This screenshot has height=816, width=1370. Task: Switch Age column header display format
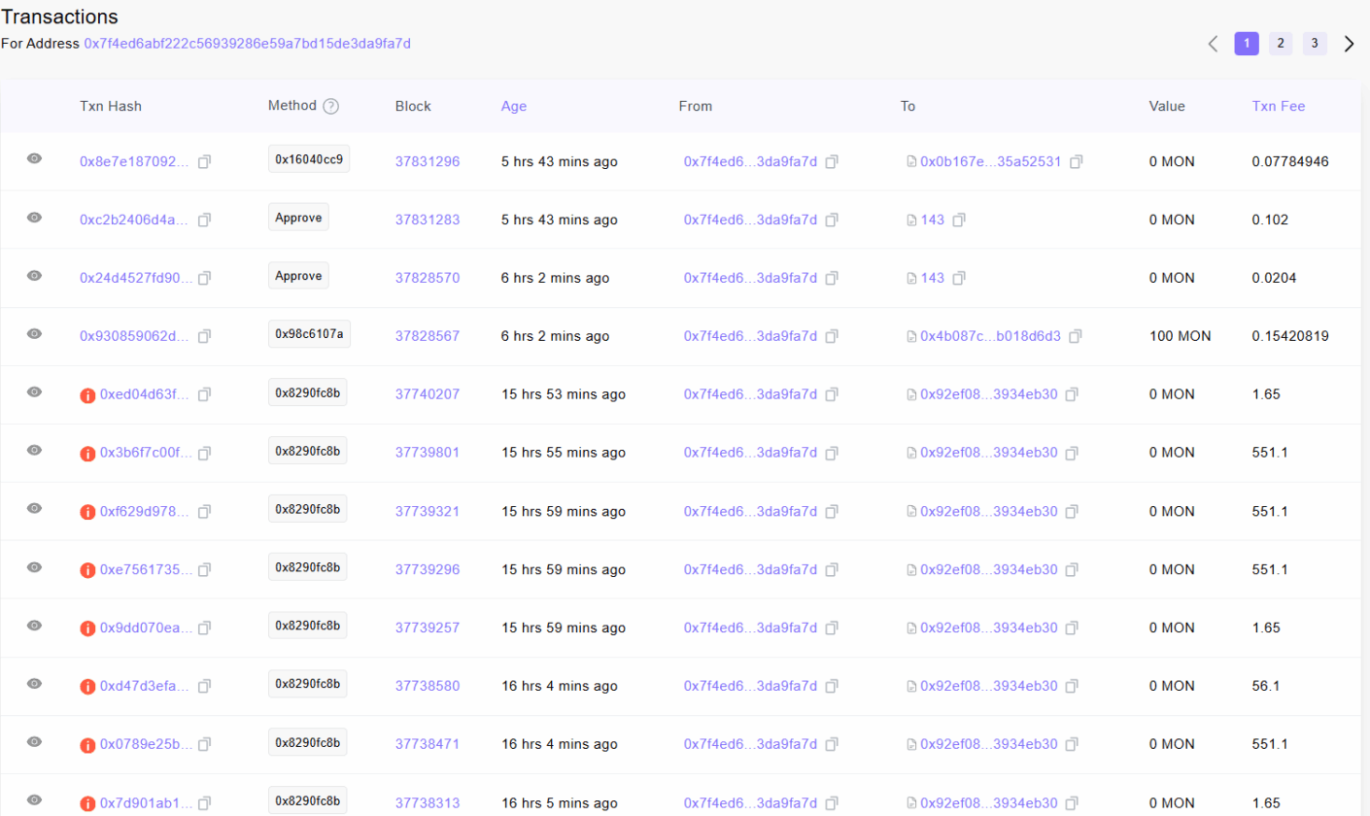coord(513,106)
